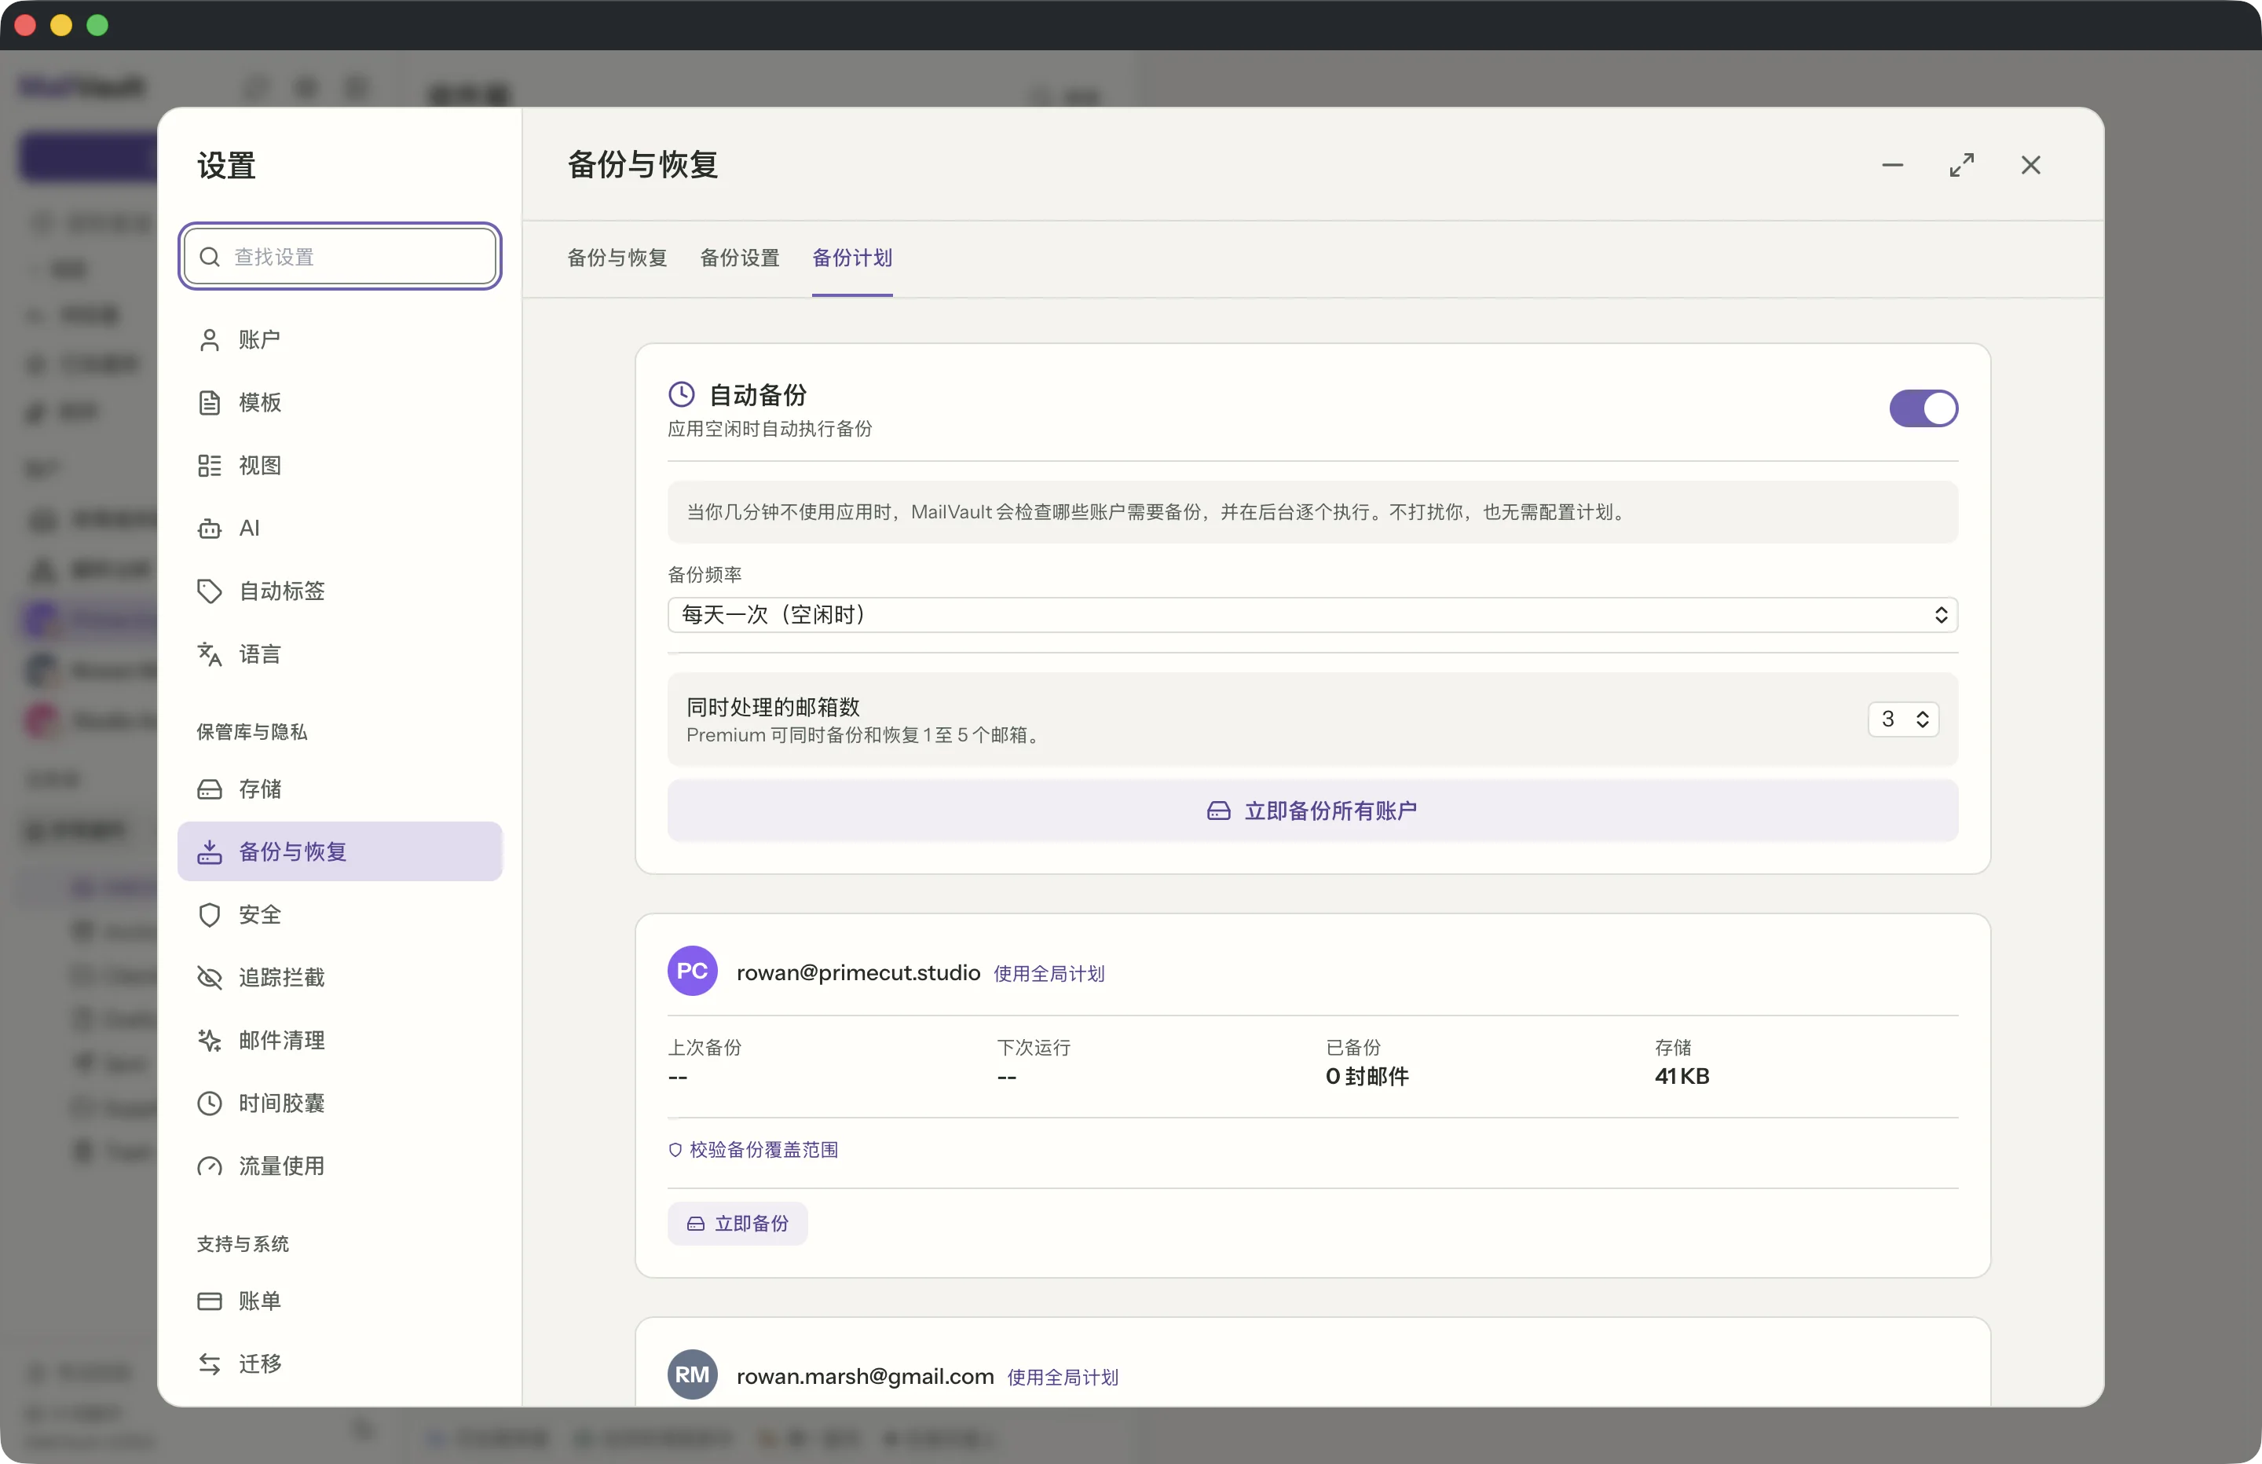The height and width of the screenshot is (1464, 2262).
Task: Switch to the 备份设置 tab
Action: point(739,258)
